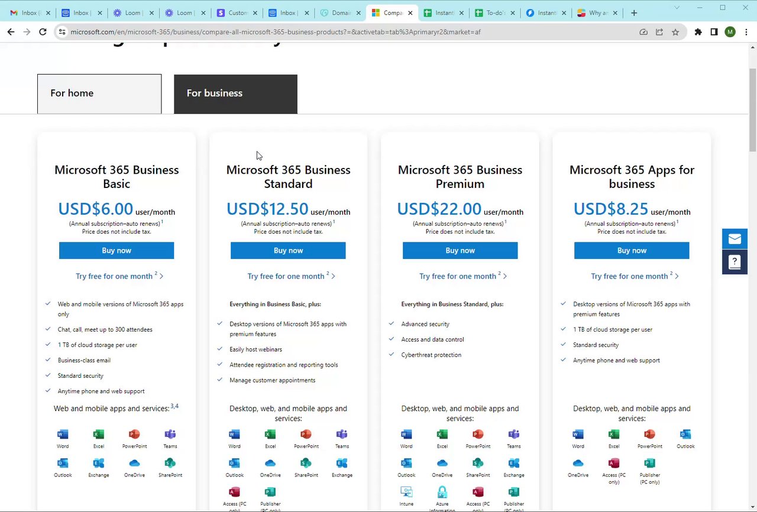Click SharePoint icon in Business Basic card

click(170, 463)
